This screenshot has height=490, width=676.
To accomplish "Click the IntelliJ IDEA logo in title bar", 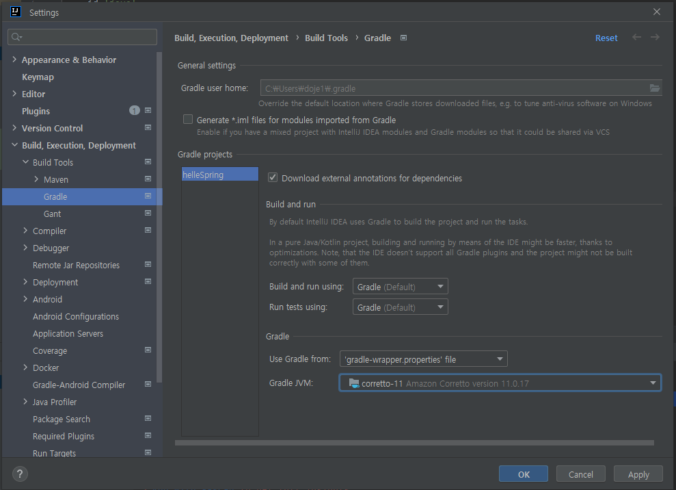I will (16, 12).
